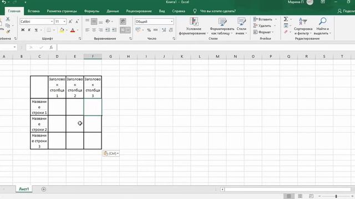Open the text orientation tool

pos(108,22)
